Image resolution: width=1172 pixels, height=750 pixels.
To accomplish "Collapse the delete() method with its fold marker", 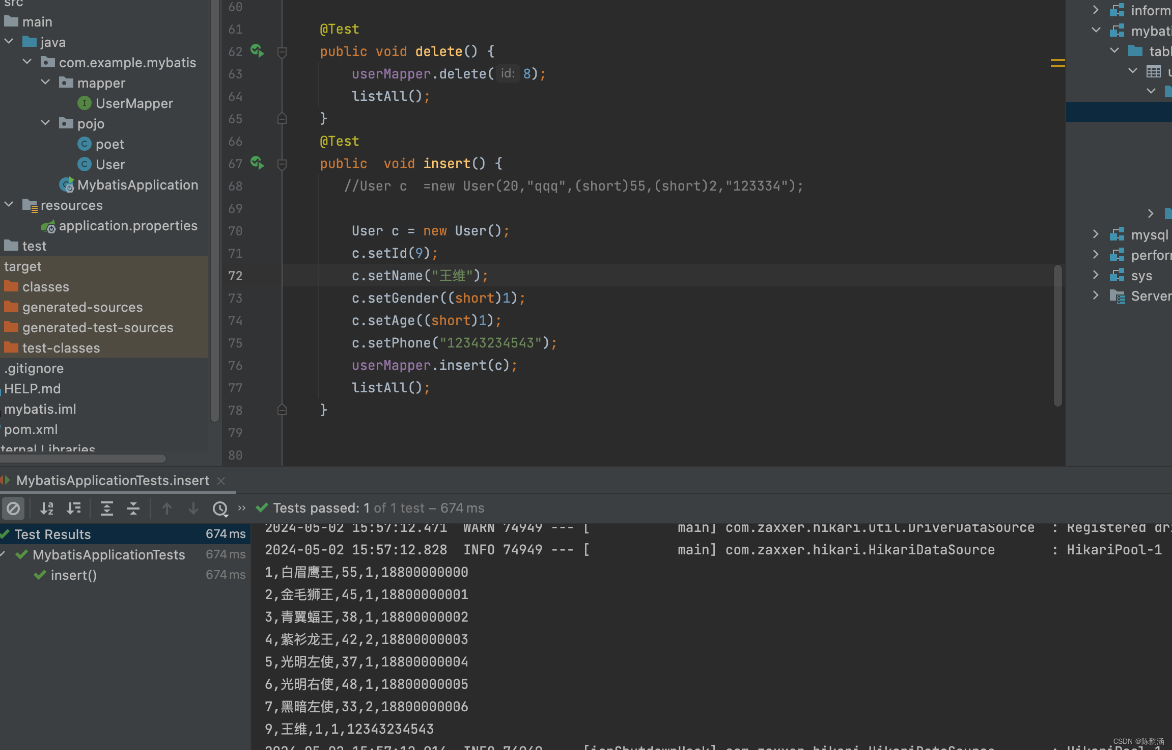I will [283, 51].
